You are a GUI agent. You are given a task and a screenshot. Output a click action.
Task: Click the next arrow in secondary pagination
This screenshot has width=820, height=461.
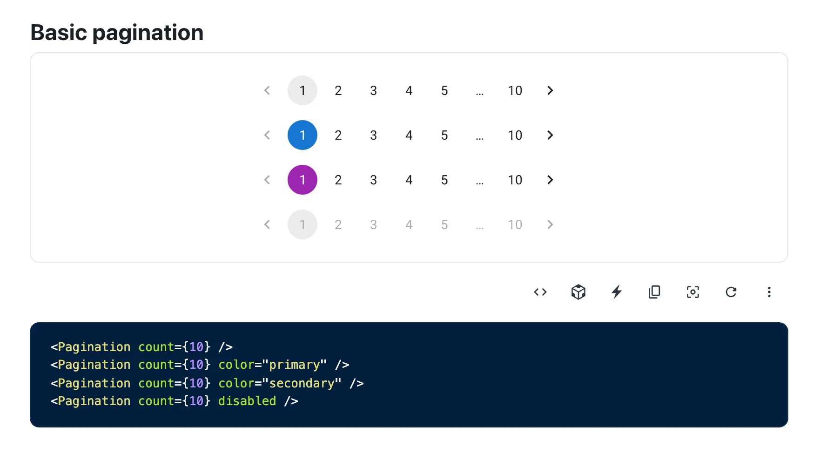click(x=550, y=180)
